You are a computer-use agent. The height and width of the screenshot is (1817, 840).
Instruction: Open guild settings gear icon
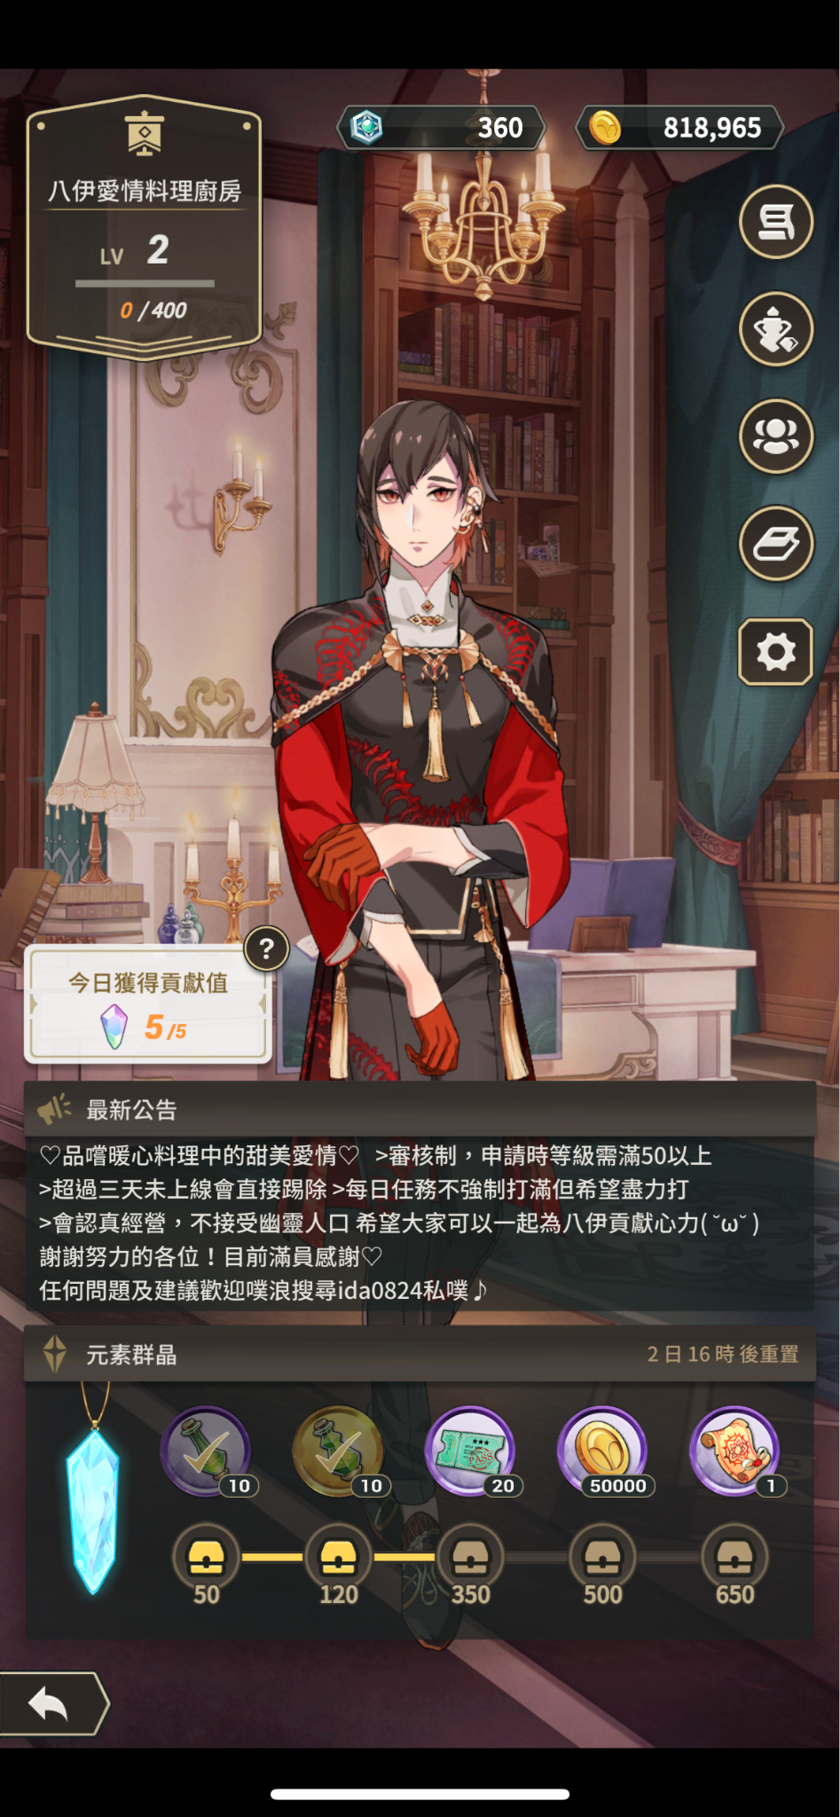tap(775, 652)
